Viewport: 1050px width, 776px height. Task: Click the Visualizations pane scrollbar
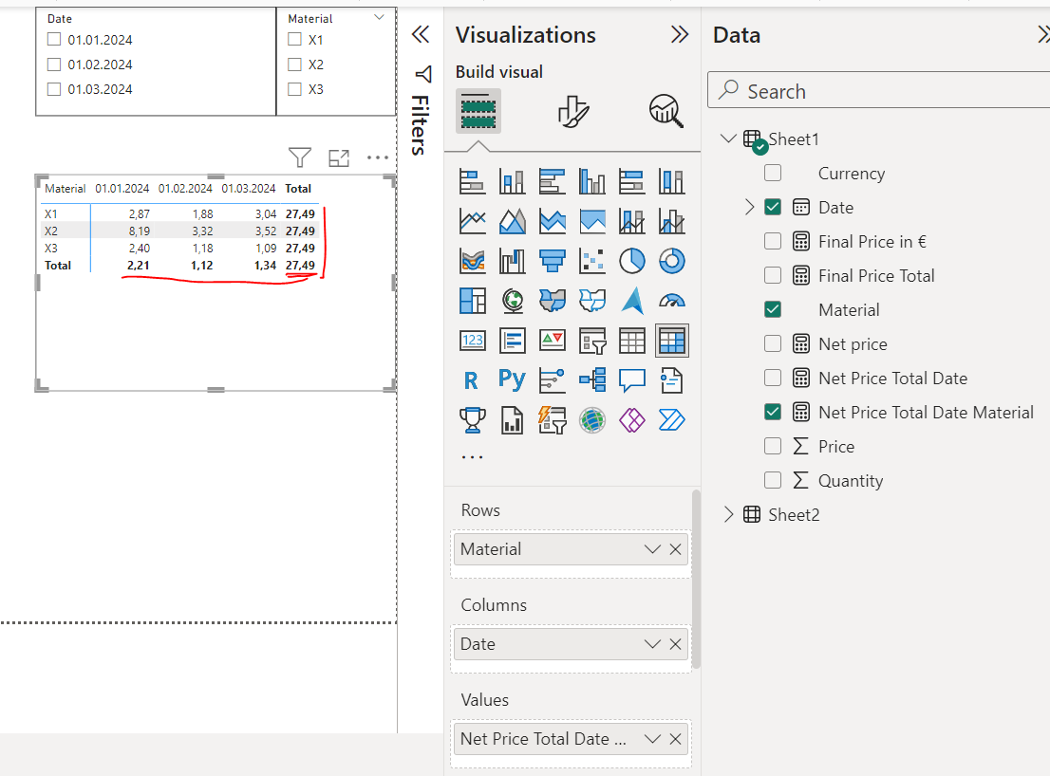696,579
